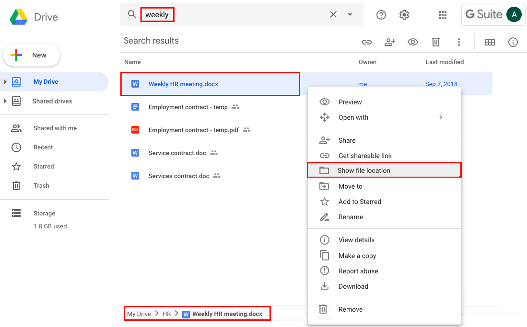This screenshot has height=327, width=527.
Task: Select Services contract.doc
Action: (x=179, y=176)
